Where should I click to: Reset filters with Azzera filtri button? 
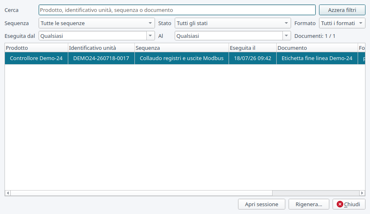(342, 10)
